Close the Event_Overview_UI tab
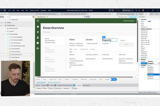This screenshot has width=160, height=106. (114, 14)
